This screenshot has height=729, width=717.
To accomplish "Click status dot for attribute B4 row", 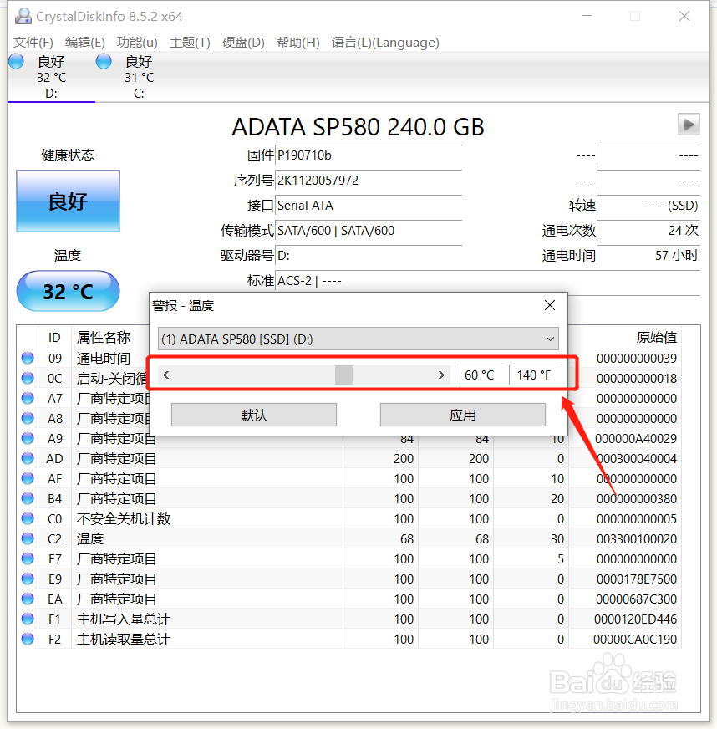I will point(28,498).
